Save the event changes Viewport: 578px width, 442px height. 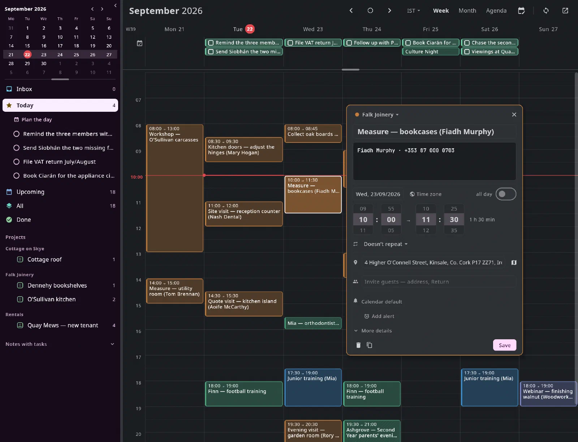[x=505, y=345]
